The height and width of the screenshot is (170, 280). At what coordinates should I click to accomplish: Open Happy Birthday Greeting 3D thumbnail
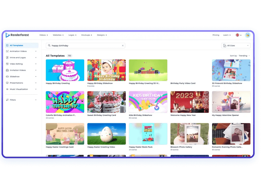point(148,70)
